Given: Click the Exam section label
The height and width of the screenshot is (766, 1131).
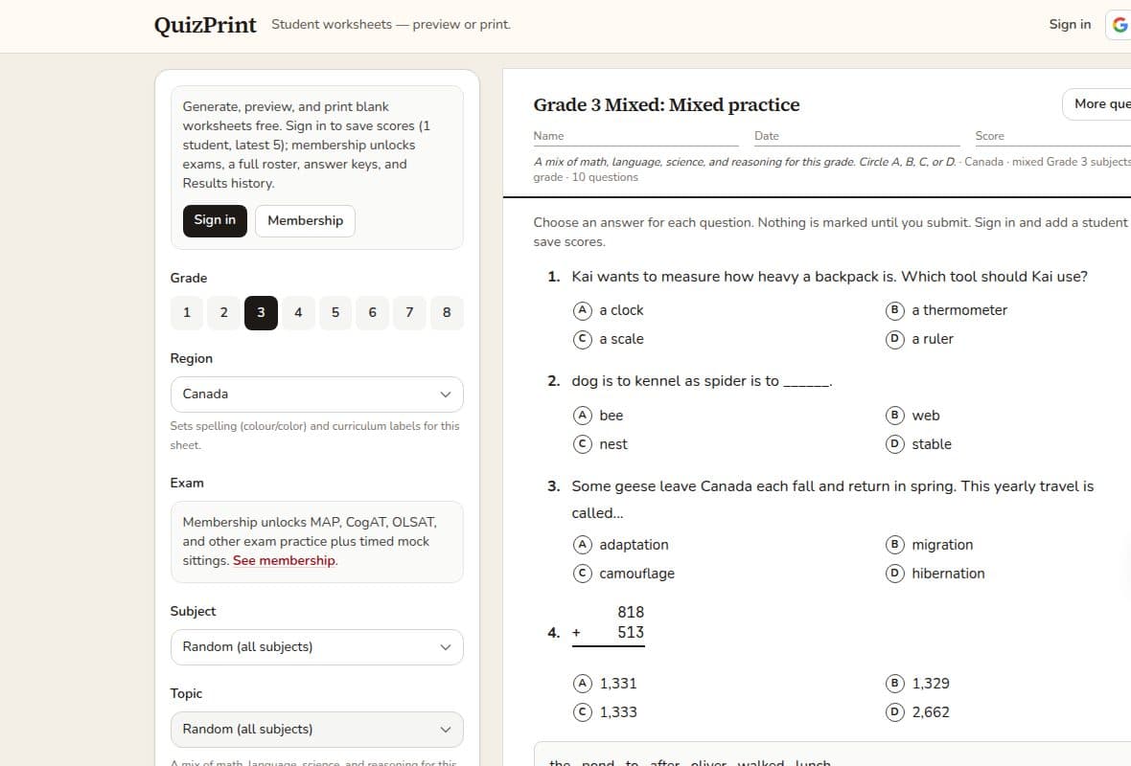Looking at the screenshot, I should pyautogui.click(x=187, y=483).
